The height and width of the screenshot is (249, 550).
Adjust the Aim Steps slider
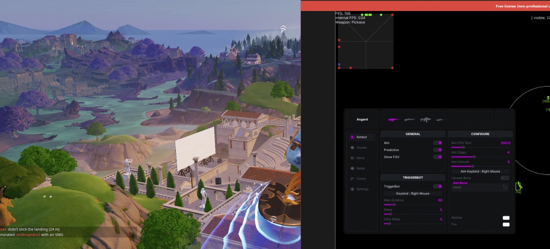point(480,157)
